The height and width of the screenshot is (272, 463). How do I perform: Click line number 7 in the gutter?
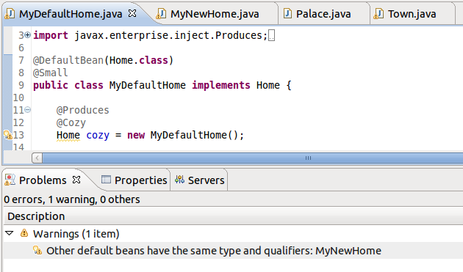(x=21, y=60)
